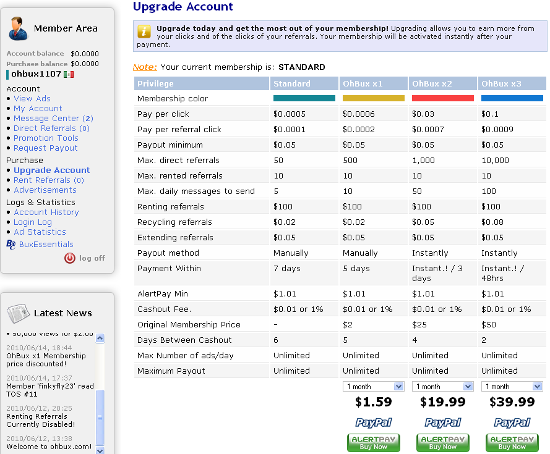The height and width of the screenshot is (454, 550).
Task: Click 'Welcome to ohbux.com!' news item
Action: (x=49, y=447)
